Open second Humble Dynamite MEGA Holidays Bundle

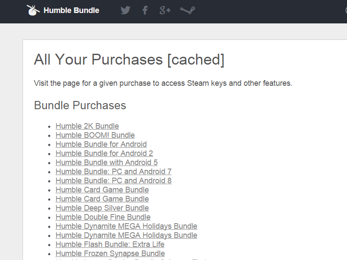coord(126,235)
